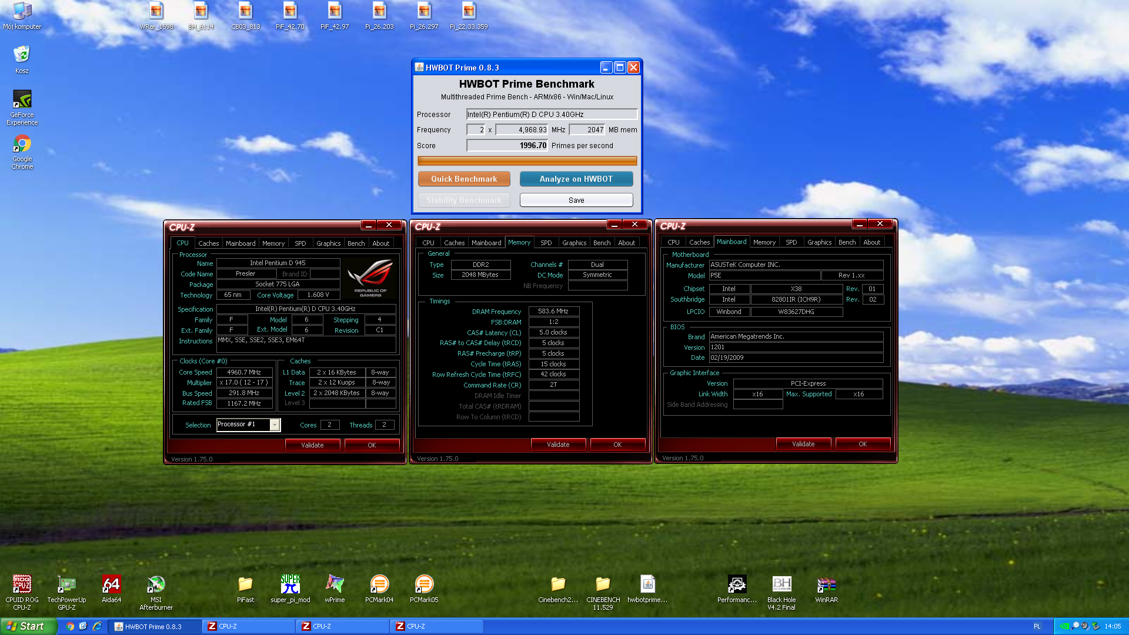This screenshot has height=635, width=1129.
Task: Launch super_pi_mod desktop icon
Action: (290, 589)
